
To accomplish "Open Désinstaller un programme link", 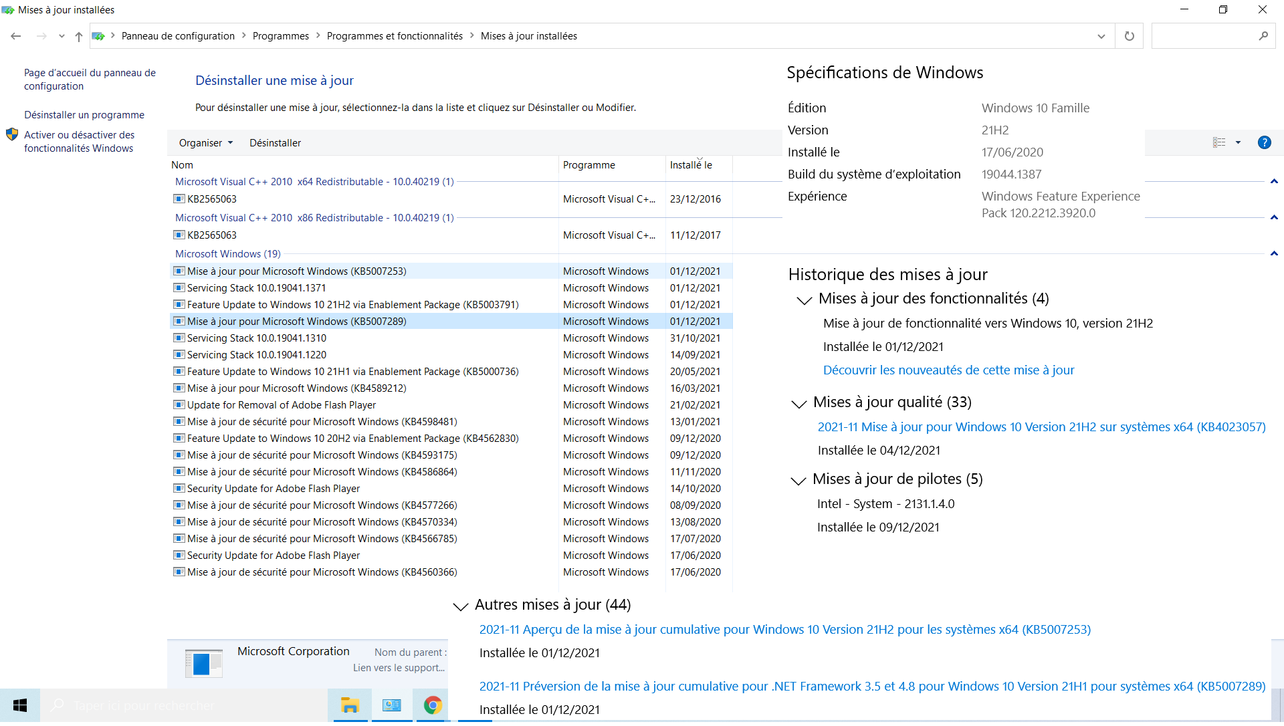I will coord(84,115).
